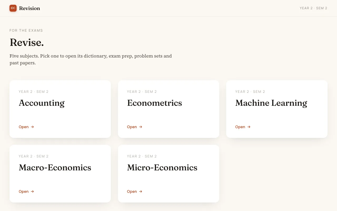The image size is (337, 211).
Task: Select the Micro-Economics card title
Action: (162, 168)
